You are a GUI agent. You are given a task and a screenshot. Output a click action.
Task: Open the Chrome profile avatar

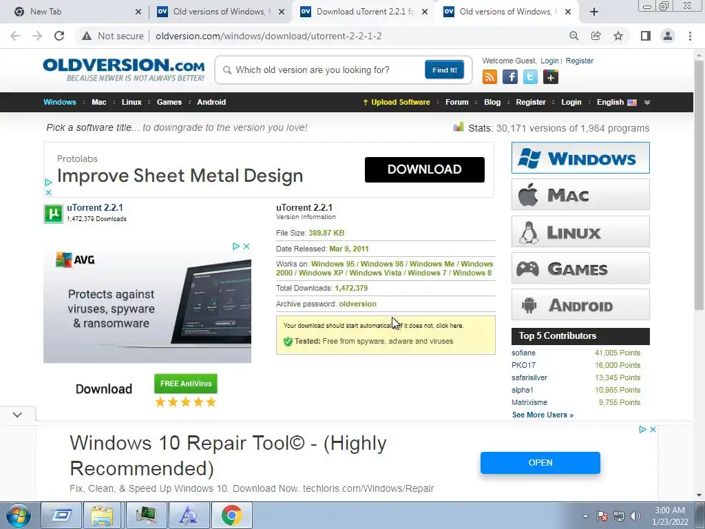pyautogui.click(x=668, y=36)
